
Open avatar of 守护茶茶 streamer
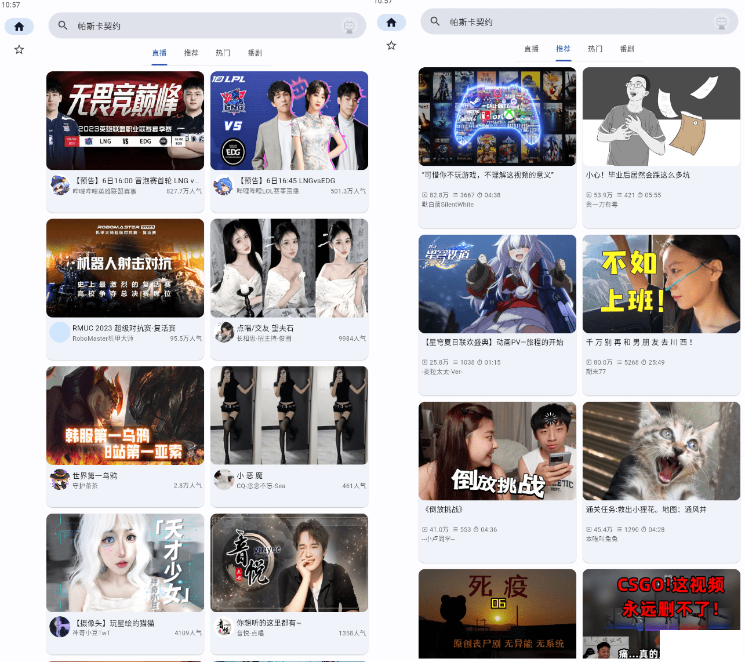[x=60, y=480]
